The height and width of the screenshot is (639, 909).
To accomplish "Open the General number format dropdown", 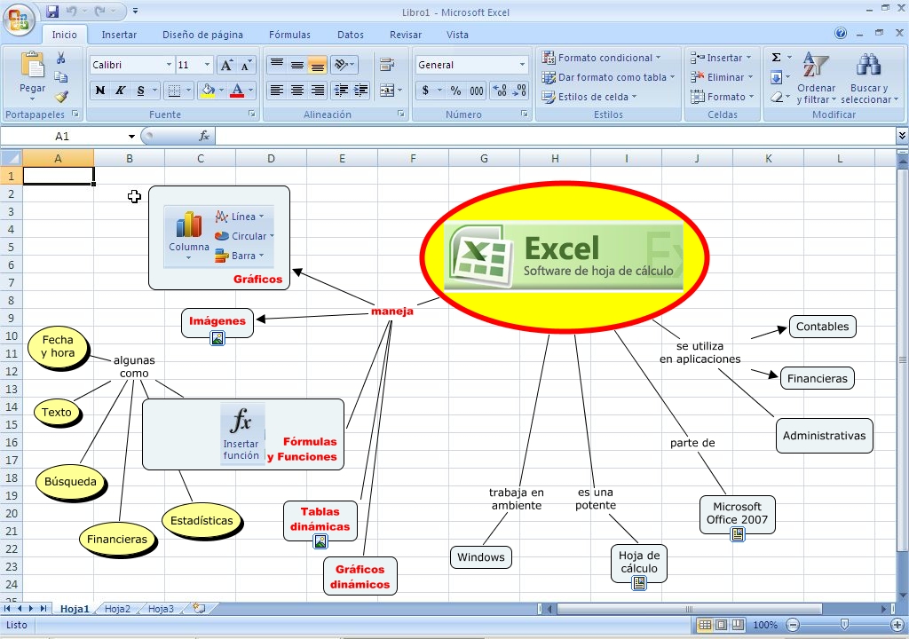I will coord(522,65).
